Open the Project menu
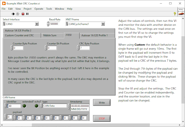185x127 pixels. coord(27,9)
